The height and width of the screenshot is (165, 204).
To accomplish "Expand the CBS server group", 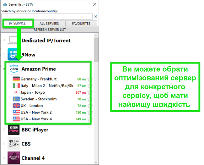I will point(4,144).
